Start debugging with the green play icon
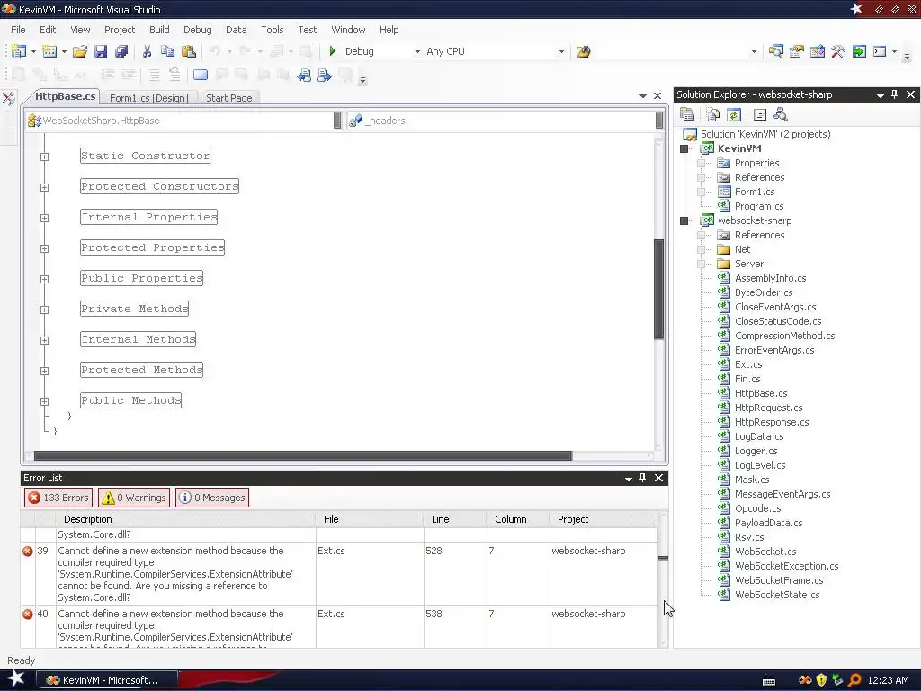The height and width of the screenshot is (691, 921). tap(333, 51)
